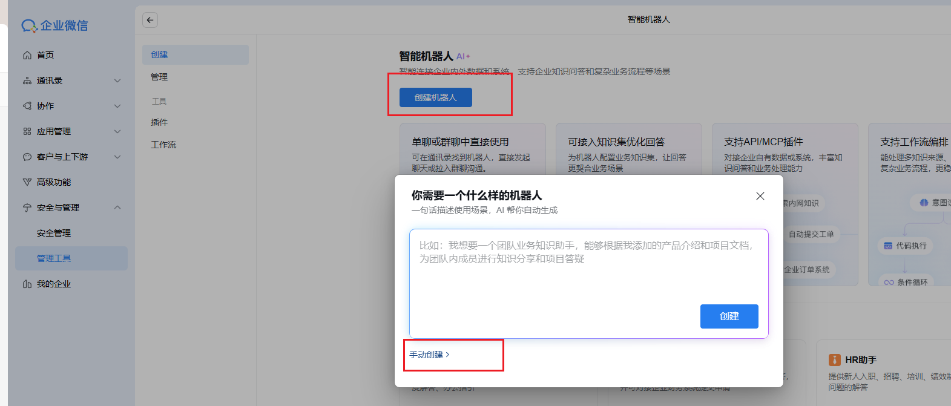Click the HR助手 template card

click(x=884, y=373)
